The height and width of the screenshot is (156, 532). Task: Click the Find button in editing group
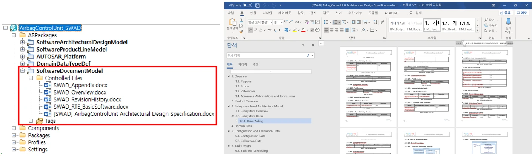(x=492, y=20)
